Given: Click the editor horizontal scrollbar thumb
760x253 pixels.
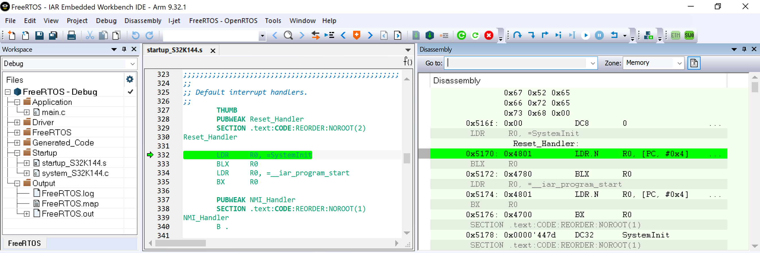Looking at the screenshot, I should point(180,243).
